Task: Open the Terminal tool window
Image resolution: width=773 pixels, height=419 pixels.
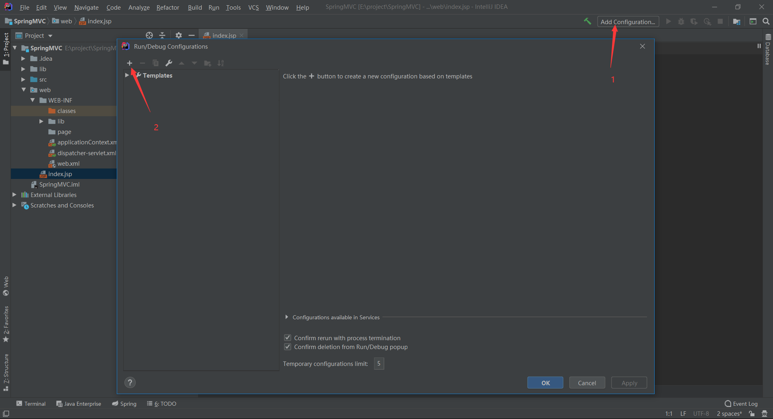Action: 31,404
